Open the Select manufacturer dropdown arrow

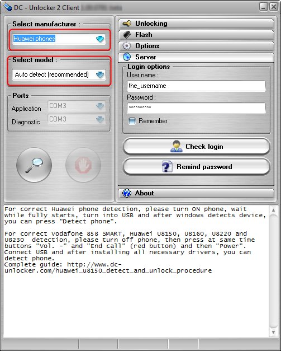point(100,39)
